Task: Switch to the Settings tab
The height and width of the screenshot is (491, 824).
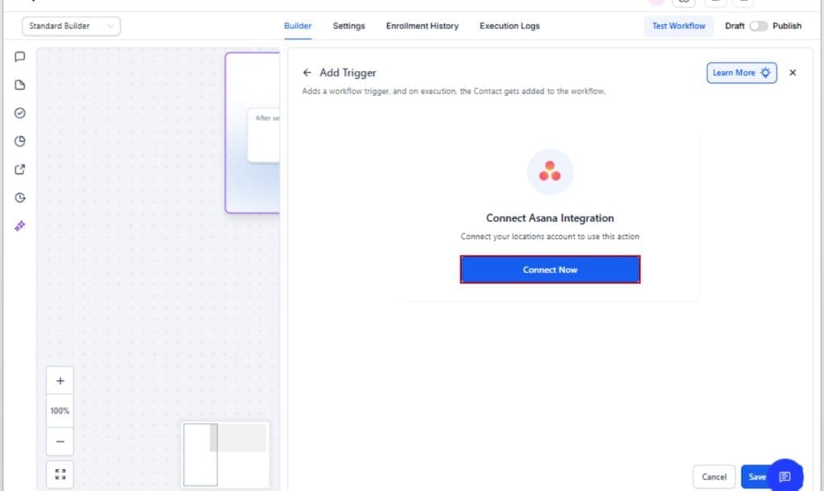Action: [x=348, y=26]
